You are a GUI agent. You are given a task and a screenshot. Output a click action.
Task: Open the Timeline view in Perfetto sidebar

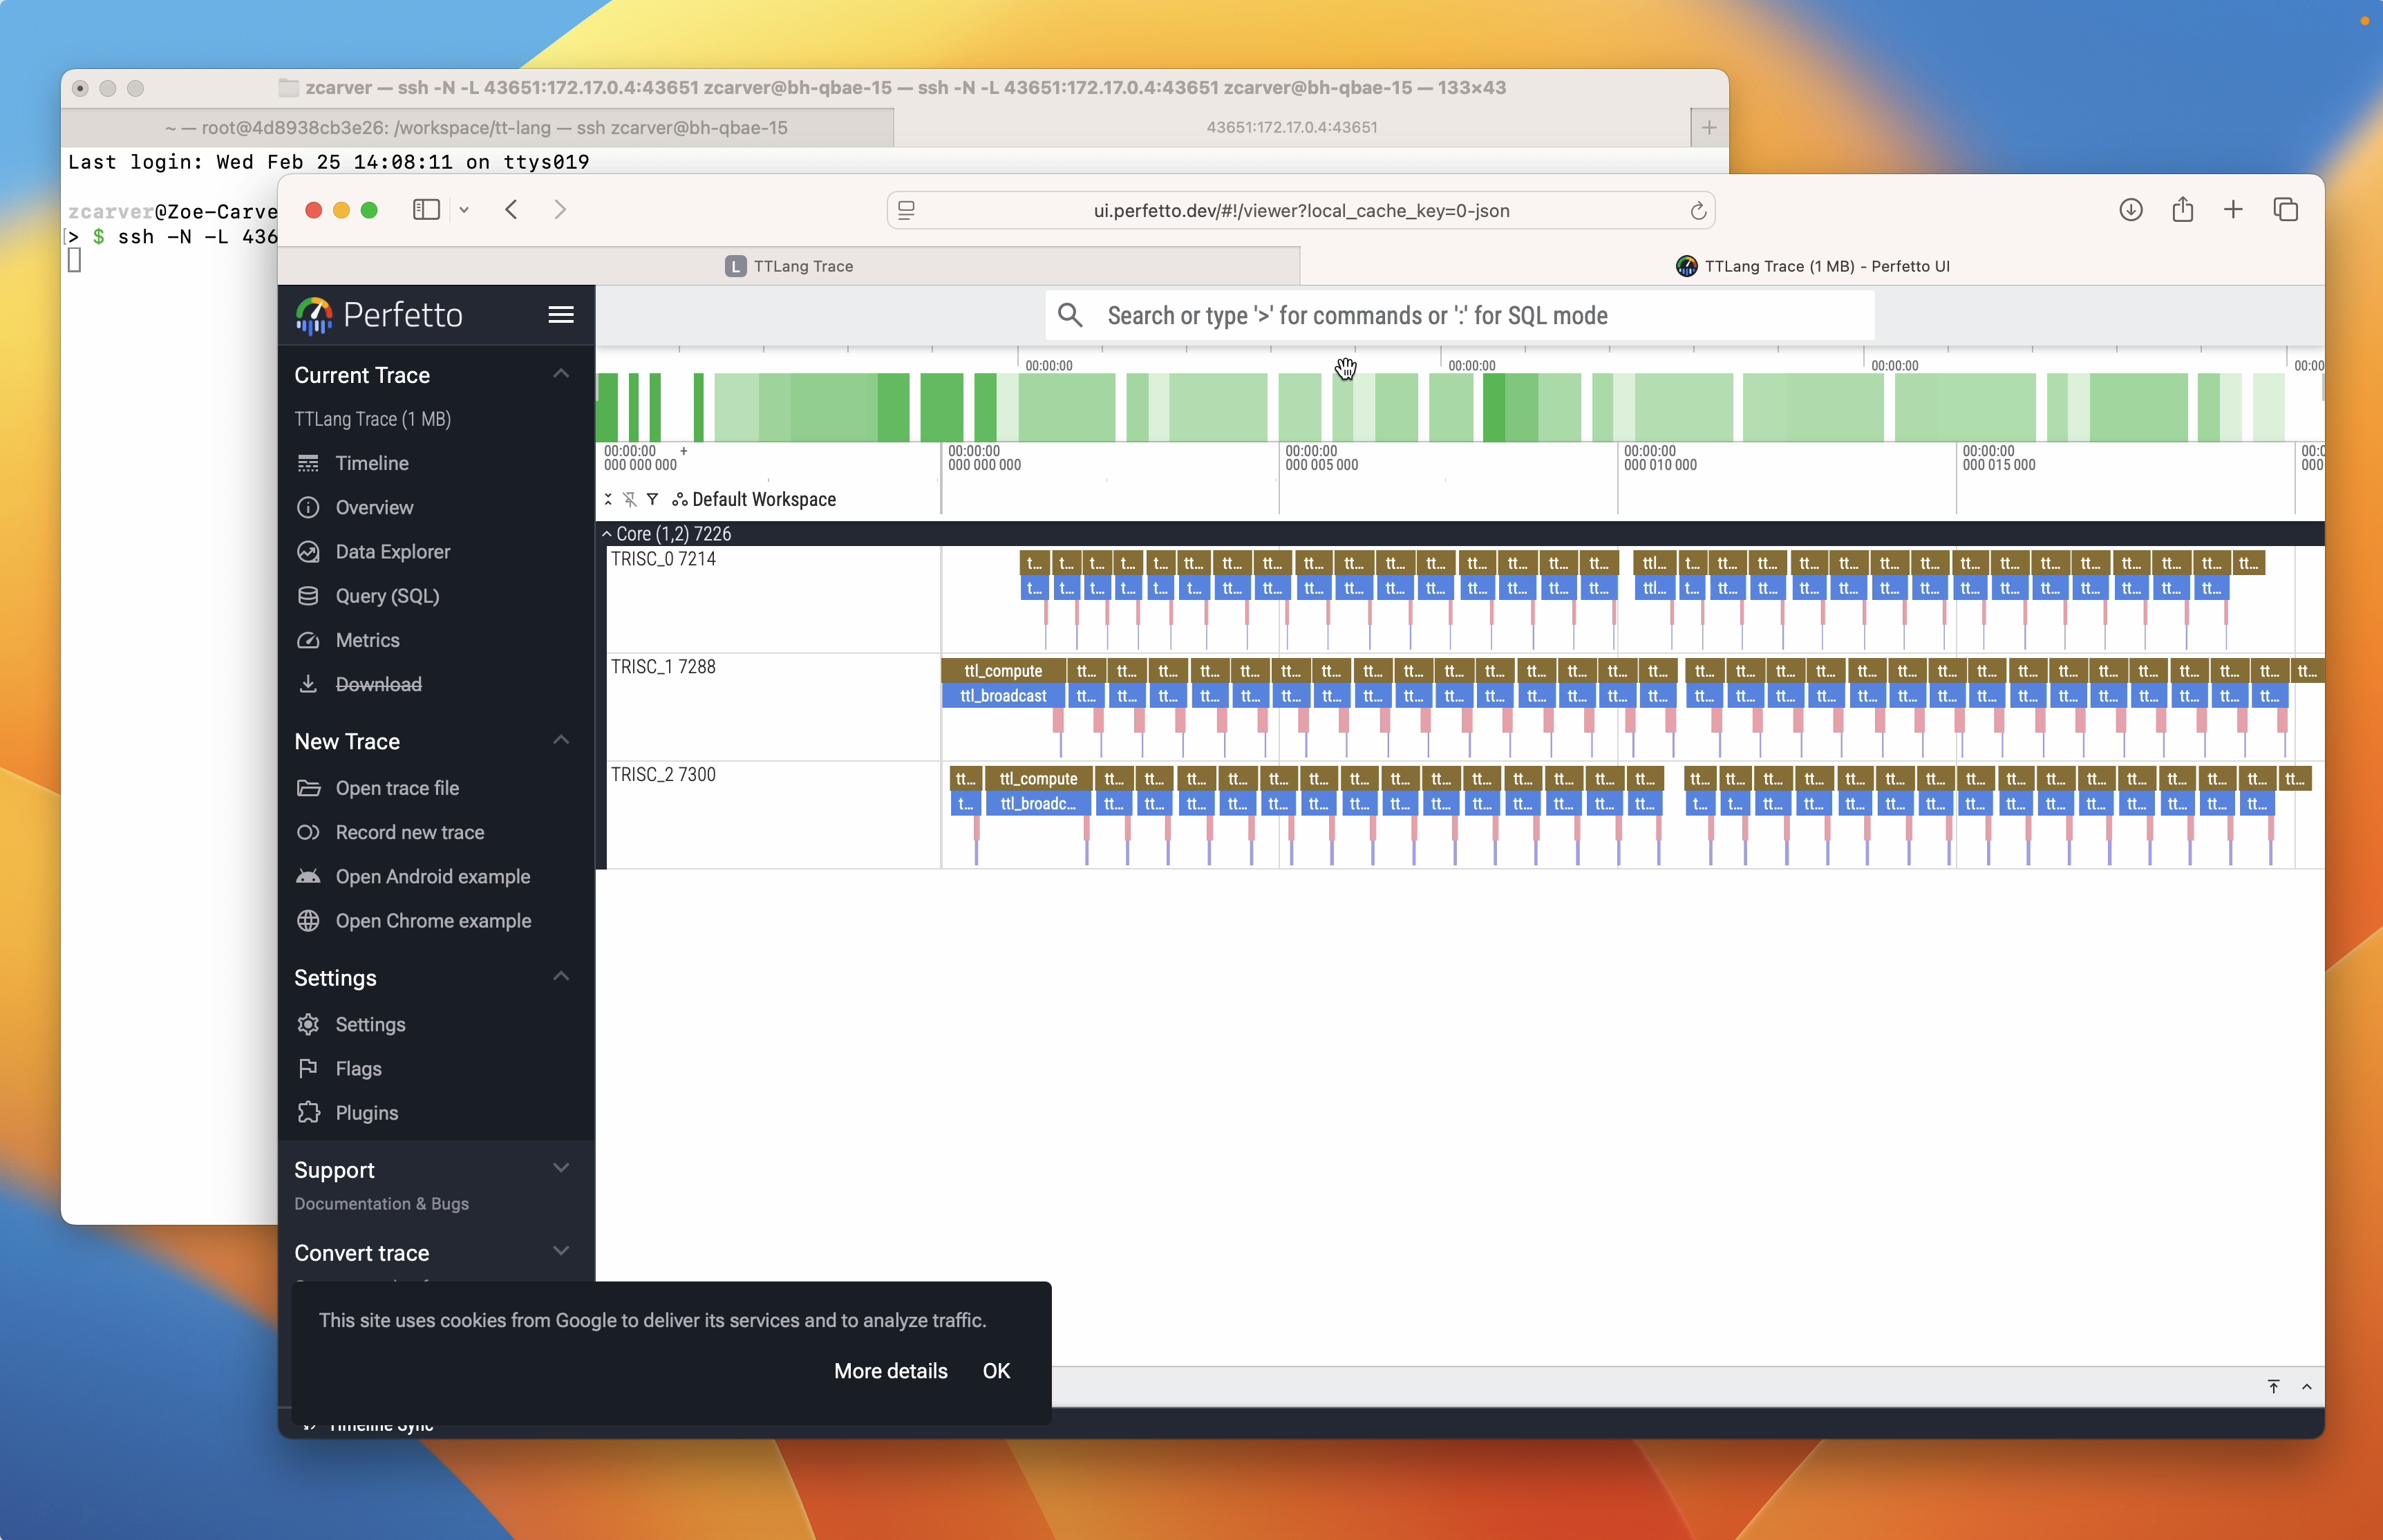pos(371,463)
